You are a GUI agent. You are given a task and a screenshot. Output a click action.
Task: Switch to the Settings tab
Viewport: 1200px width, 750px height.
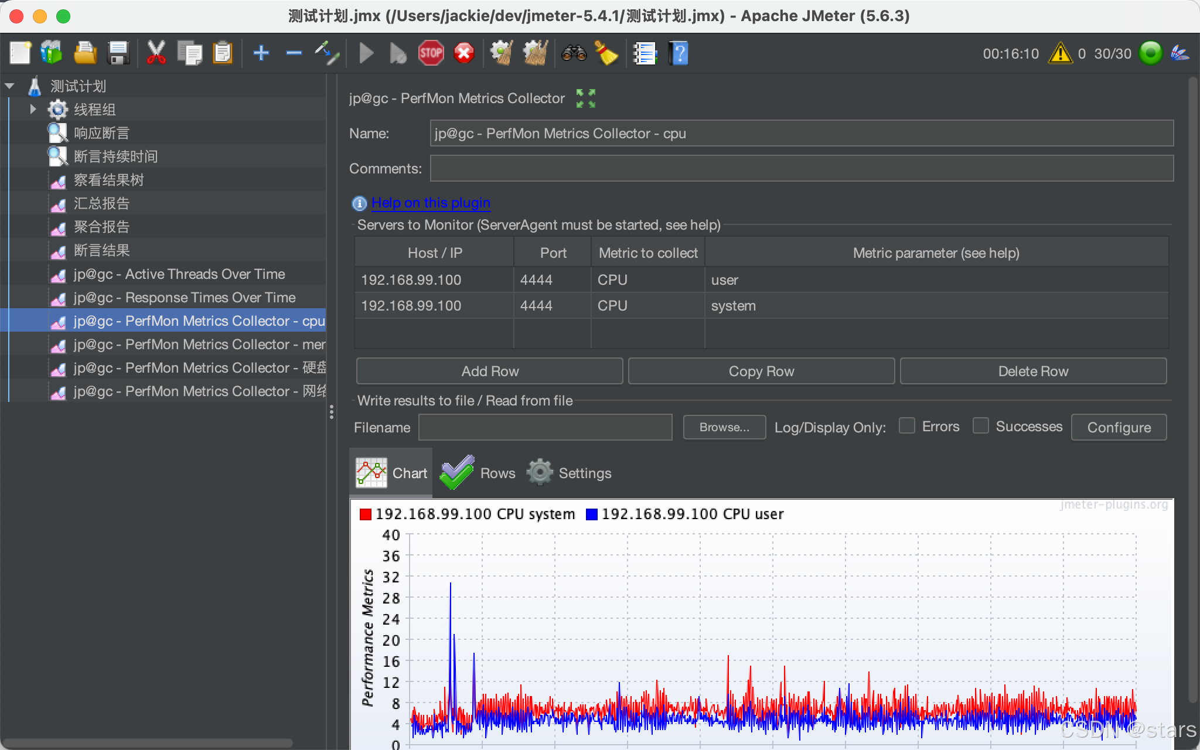click(568, 473)
